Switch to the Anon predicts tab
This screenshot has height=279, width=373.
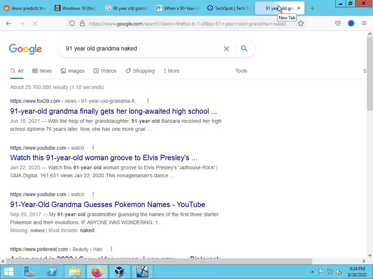[25, 8]
